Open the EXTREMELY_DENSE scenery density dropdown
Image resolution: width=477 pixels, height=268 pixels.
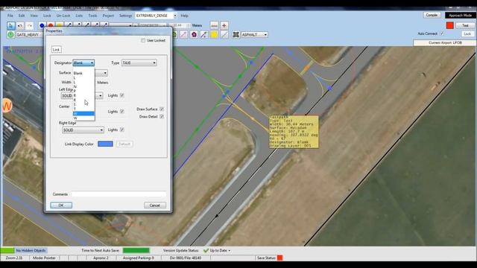156,16
